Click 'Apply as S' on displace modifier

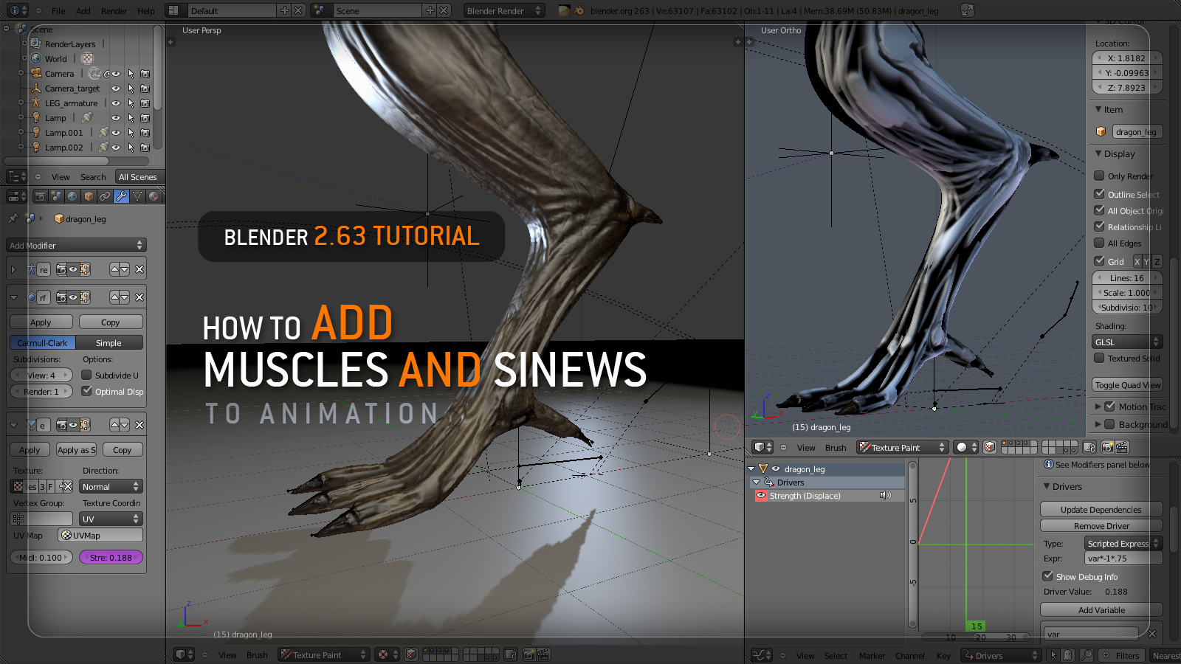click(76, 449)
